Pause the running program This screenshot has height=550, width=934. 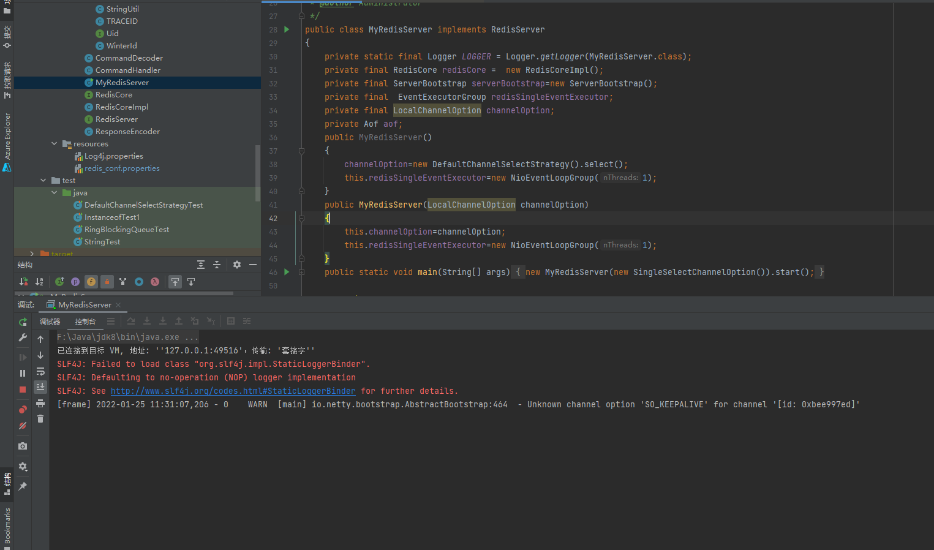click(x=23, y=373)
